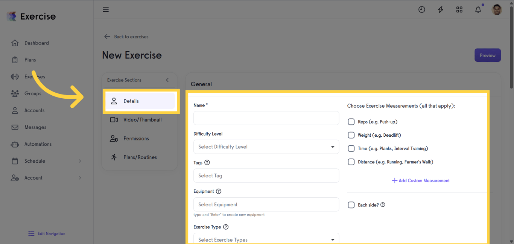This screenshot has height=244, width=514.
Task: Enable the Distance measurement checkbox
Action: 351,162
